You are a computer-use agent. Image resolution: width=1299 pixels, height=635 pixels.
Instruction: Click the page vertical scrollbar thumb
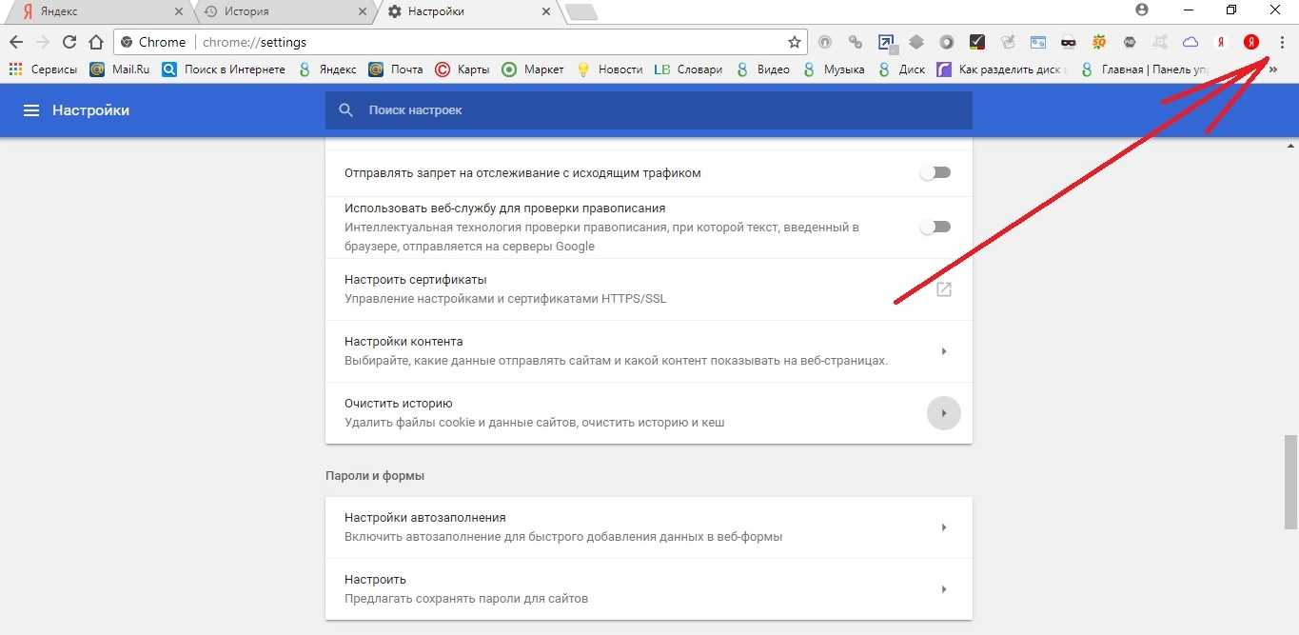pos(1290,481)
